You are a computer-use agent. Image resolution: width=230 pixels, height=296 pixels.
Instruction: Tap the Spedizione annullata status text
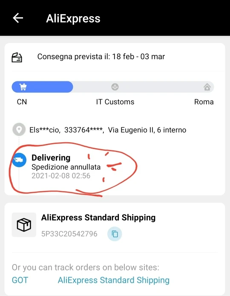coord(66,167)
